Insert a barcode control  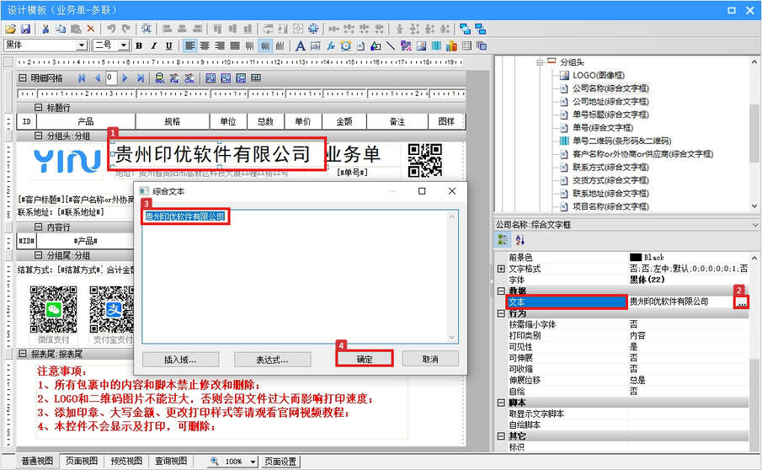pyautogui.click(x=436, y=45)
